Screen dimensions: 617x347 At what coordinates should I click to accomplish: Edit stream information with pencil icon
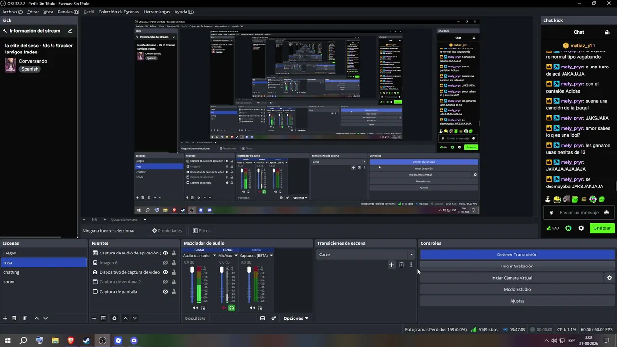point(70,31)
